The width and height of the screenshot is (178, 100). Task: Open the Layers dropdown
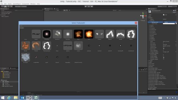coord(162,6)
